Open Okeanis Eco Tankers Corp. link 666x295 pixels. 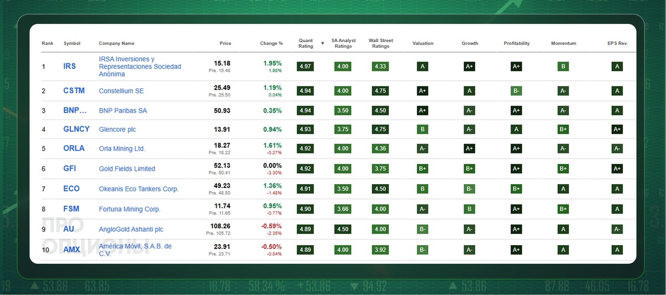pyautogui.click(x=139, y=189)
